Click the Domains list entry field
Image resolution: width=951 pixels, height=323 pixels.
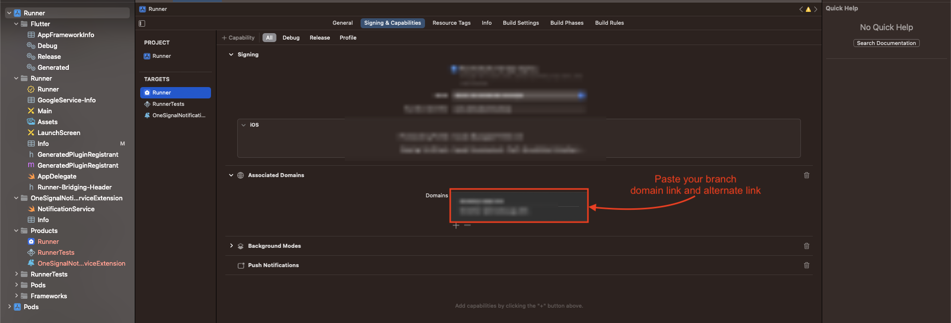click(x=519, y=206)
